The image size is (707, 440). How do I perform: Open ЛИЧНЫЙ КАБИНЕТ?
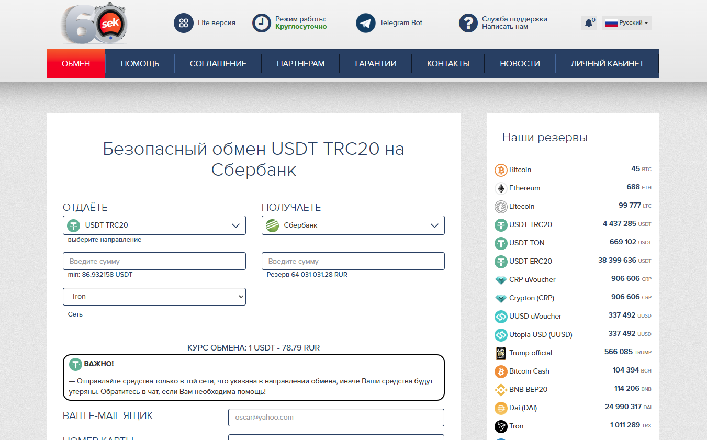(607, 64)
